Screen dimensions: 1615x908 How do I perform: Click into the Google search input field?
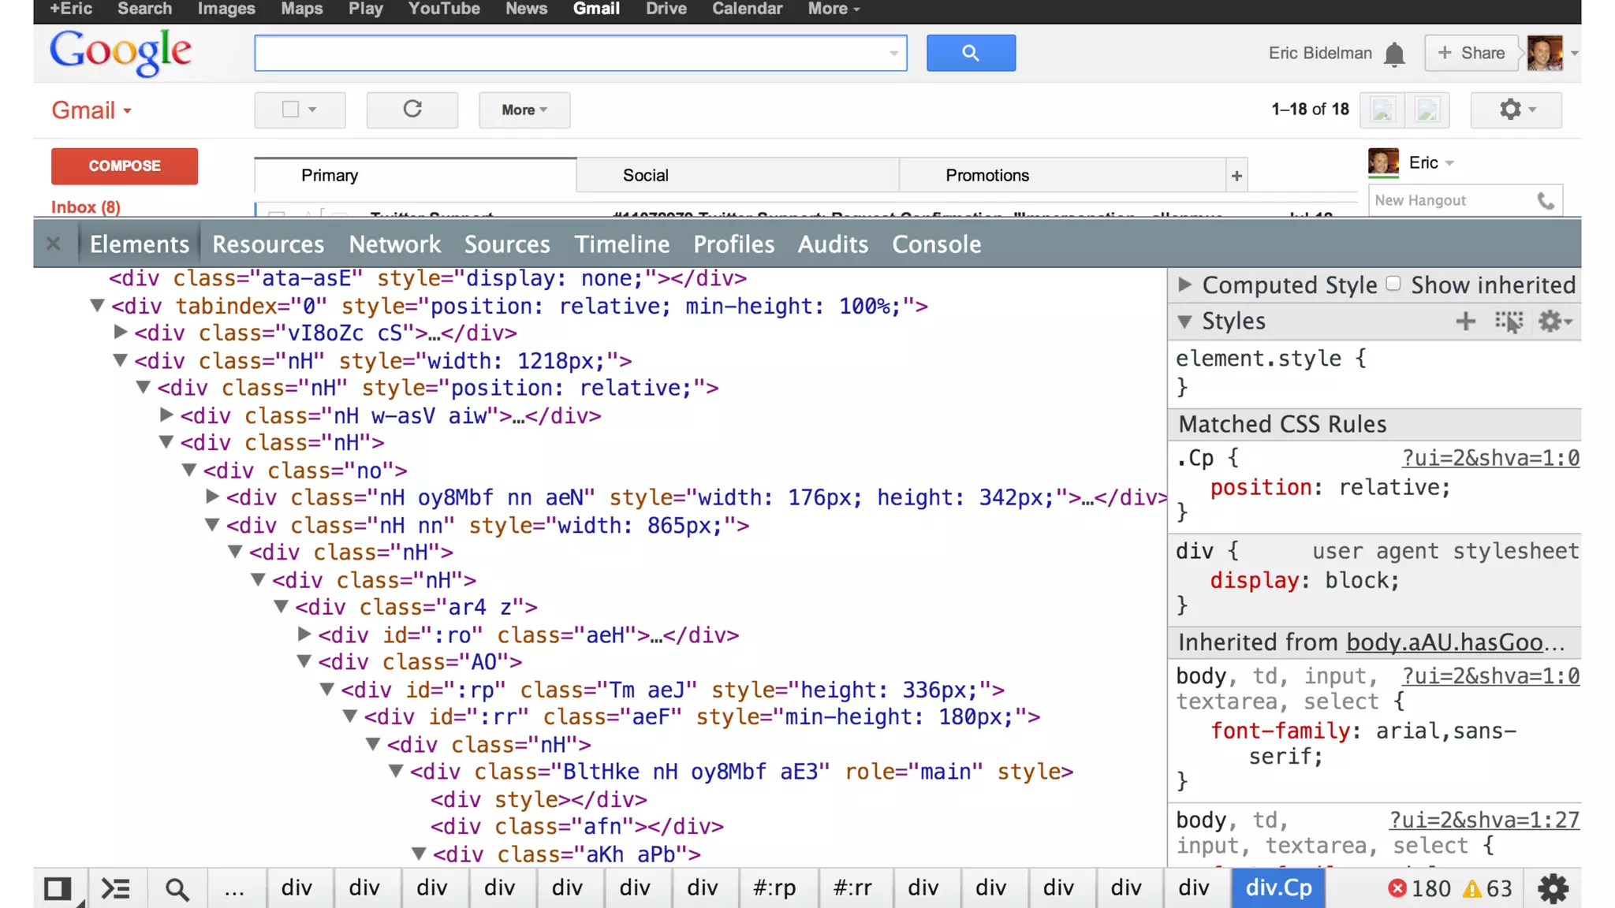pos(568,53)
